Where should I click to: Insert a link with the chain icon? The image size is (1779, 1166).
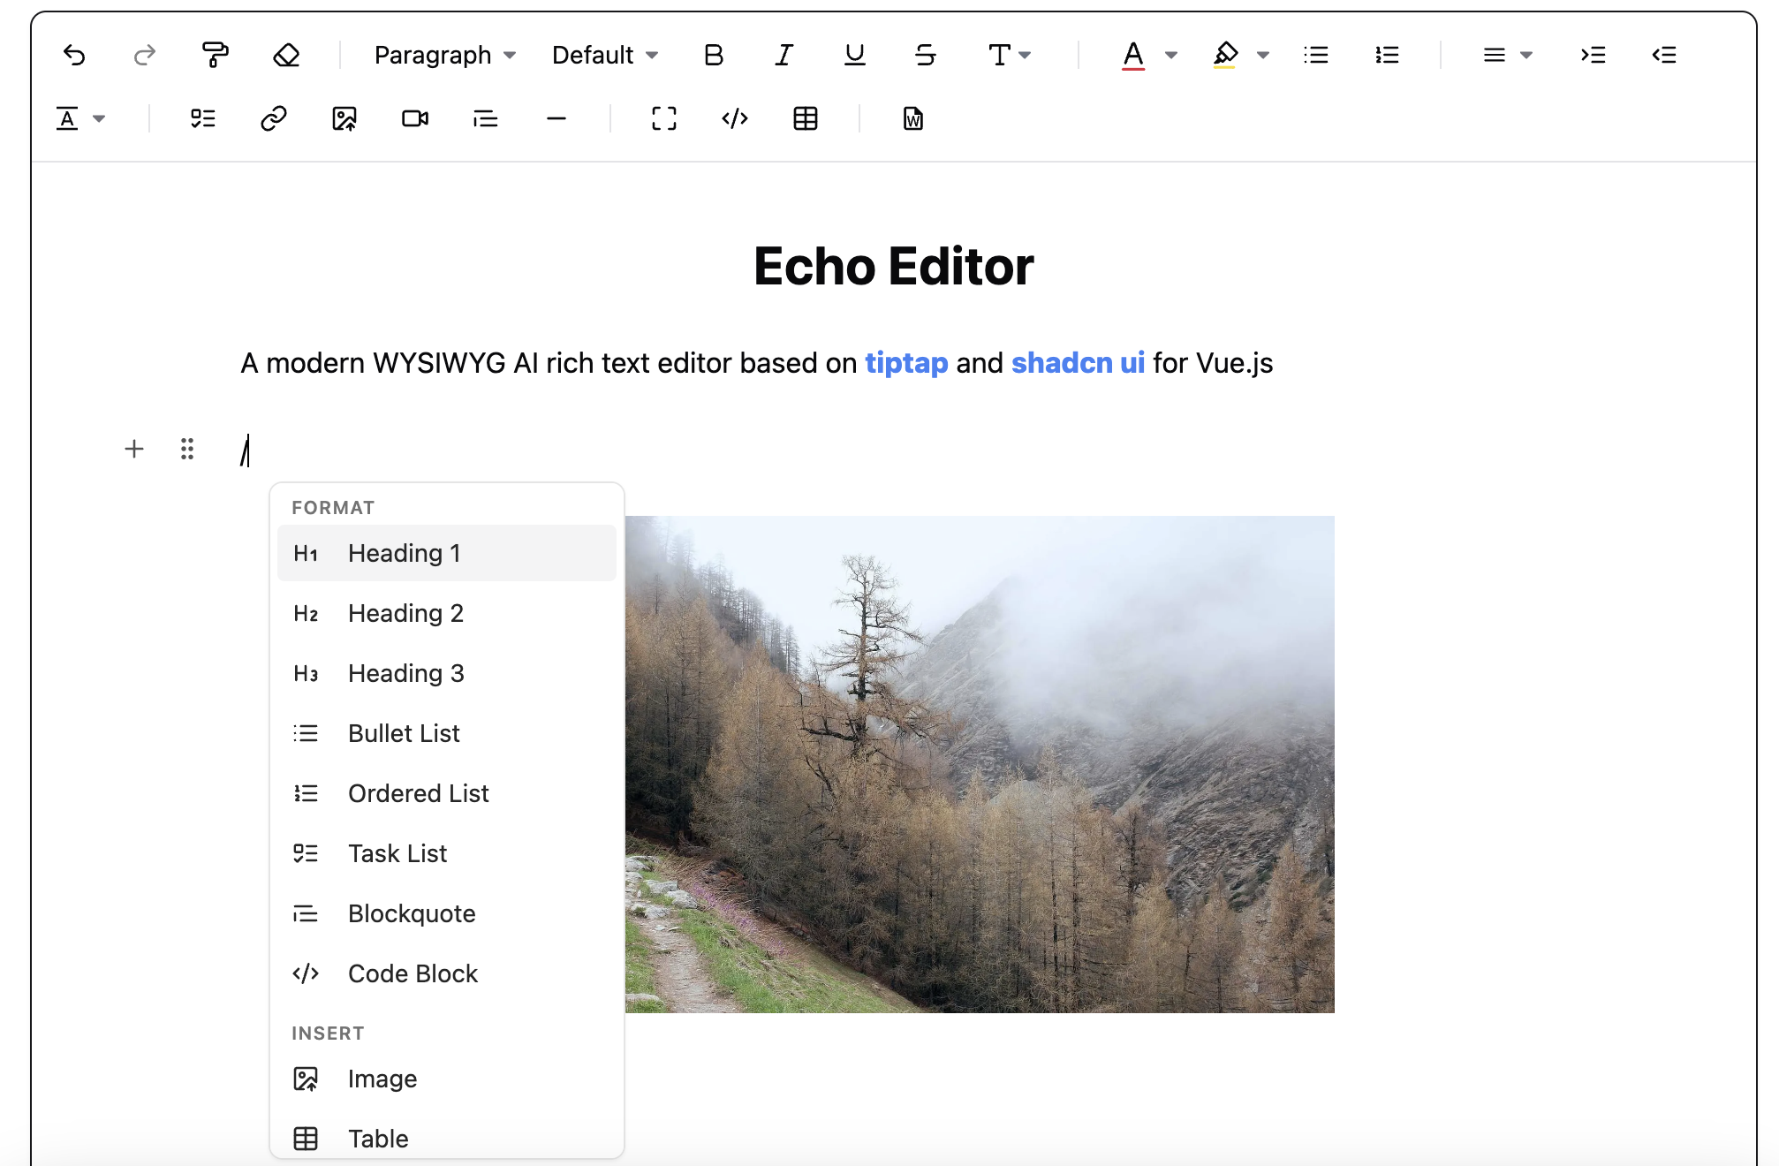[274, 118]
